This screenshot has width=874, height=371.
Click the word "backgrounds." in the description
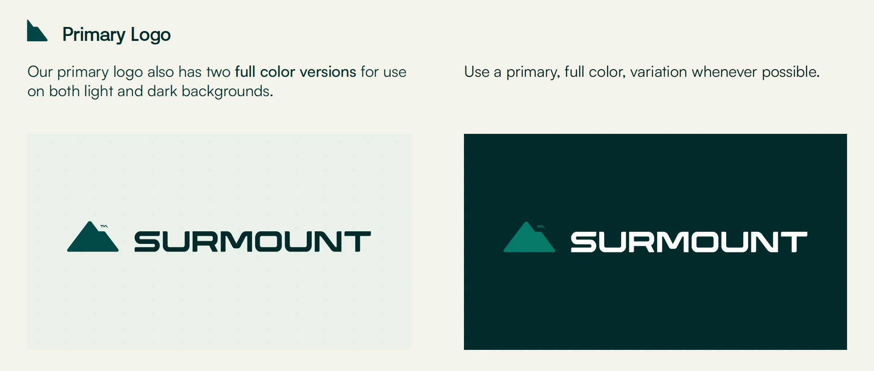pos(227,91)
